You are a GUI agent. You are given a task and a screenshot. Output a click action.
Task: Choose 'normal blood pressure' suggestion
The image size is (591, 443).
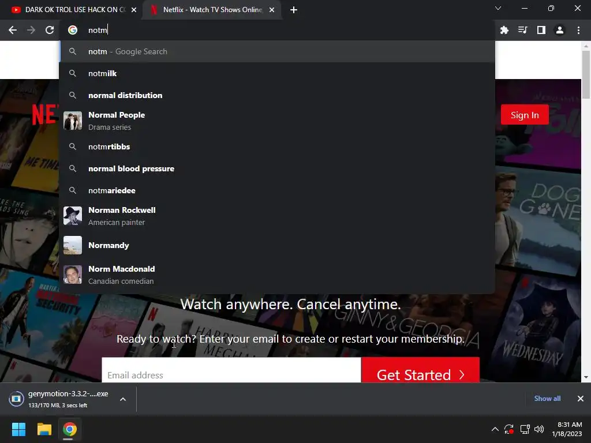[277, 168]
